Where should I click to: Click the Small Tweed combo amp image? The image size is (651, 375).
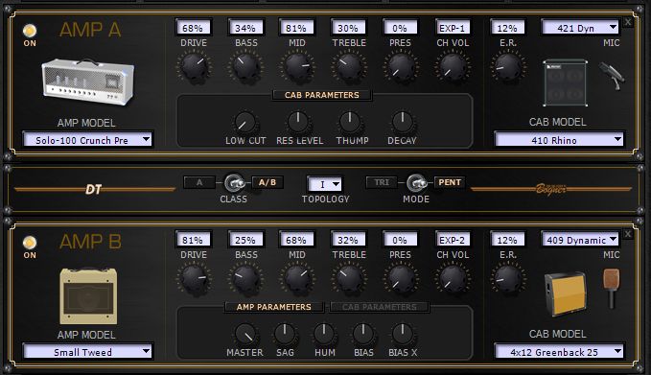88,295
